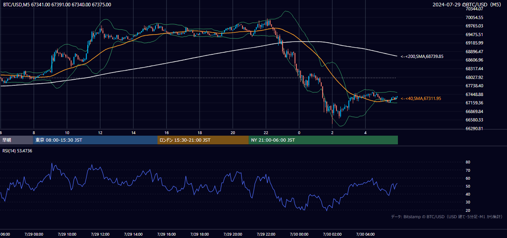Click the 7/29 14:00 bottom time label

pyautogui.click(x=133, y=234)
